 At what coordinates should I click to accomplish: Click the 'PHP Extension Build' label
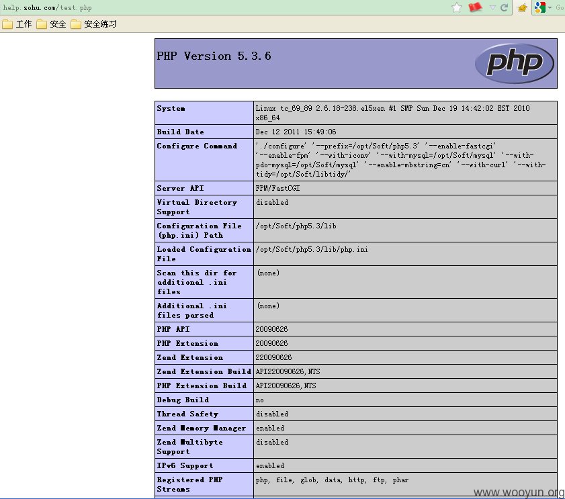202,385
